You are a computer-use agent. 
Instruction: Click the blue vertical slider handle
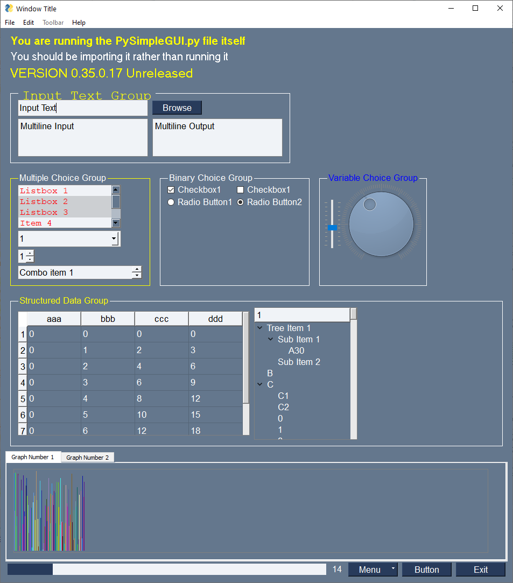(x=332, y=228)
